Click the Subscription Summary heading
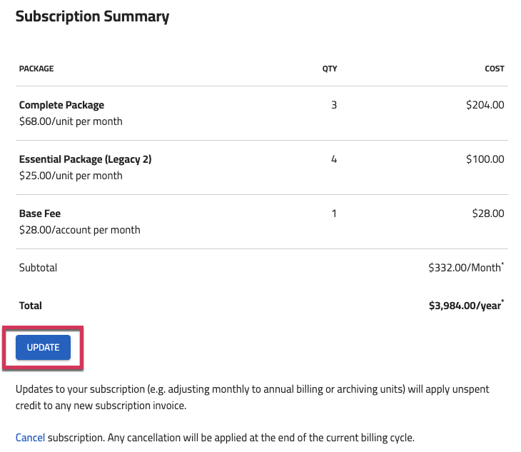 (92, 16)
